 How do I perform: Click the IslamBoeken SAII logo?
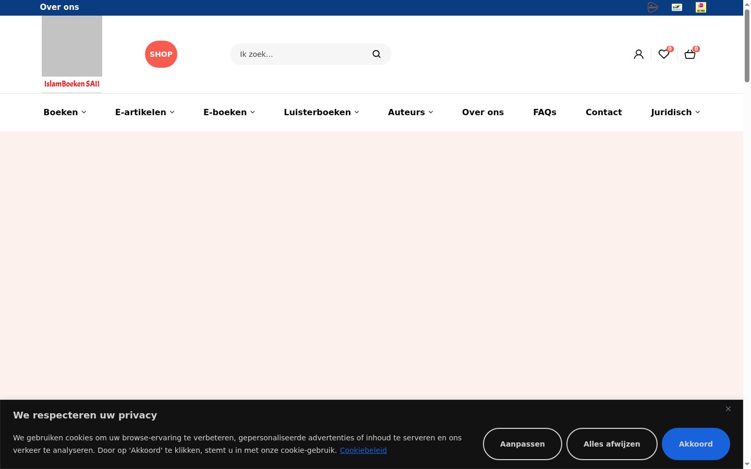coord(72,54)
